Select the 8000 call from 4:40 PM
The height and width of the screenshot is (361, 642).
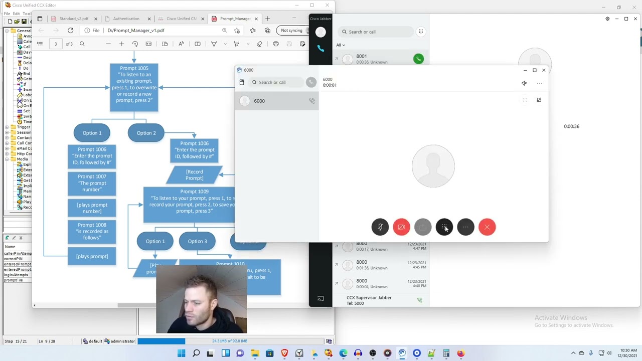(x=382, y=283)
